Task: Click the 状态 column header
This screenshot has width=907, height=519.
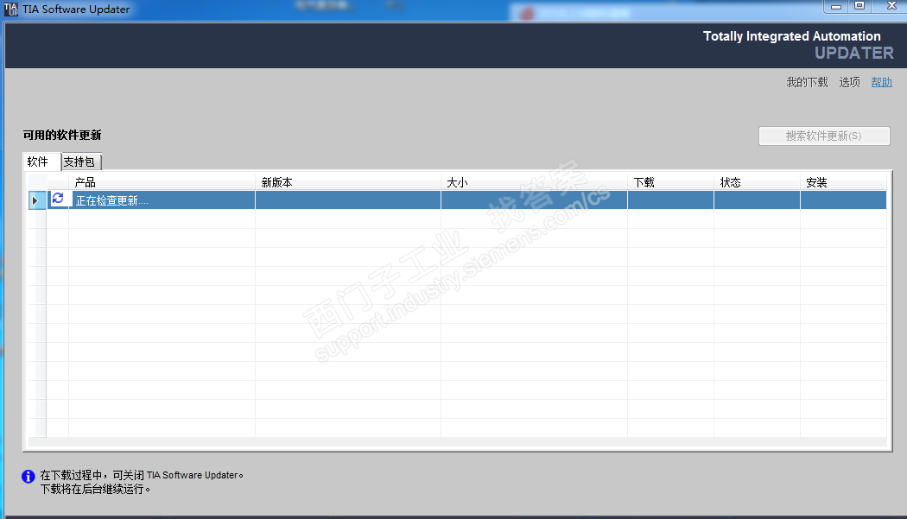Action: (x=757, y=182)
